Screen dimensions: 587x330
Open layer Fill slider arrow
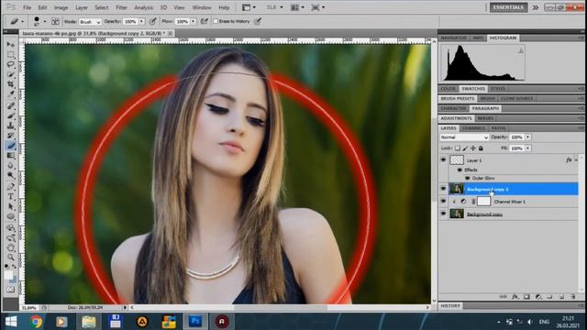click(528, 148)
